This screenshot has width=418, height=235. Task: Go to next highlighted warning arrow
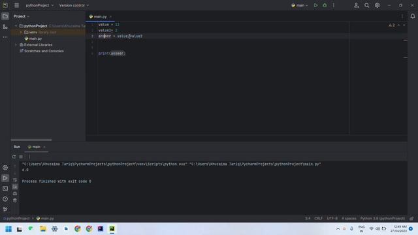click(x=404, y=25)
